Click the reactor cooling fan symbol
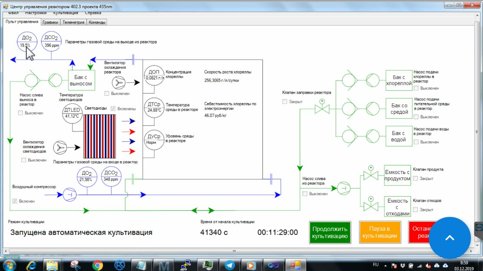483x271 pixels. (x=119, y=82)
